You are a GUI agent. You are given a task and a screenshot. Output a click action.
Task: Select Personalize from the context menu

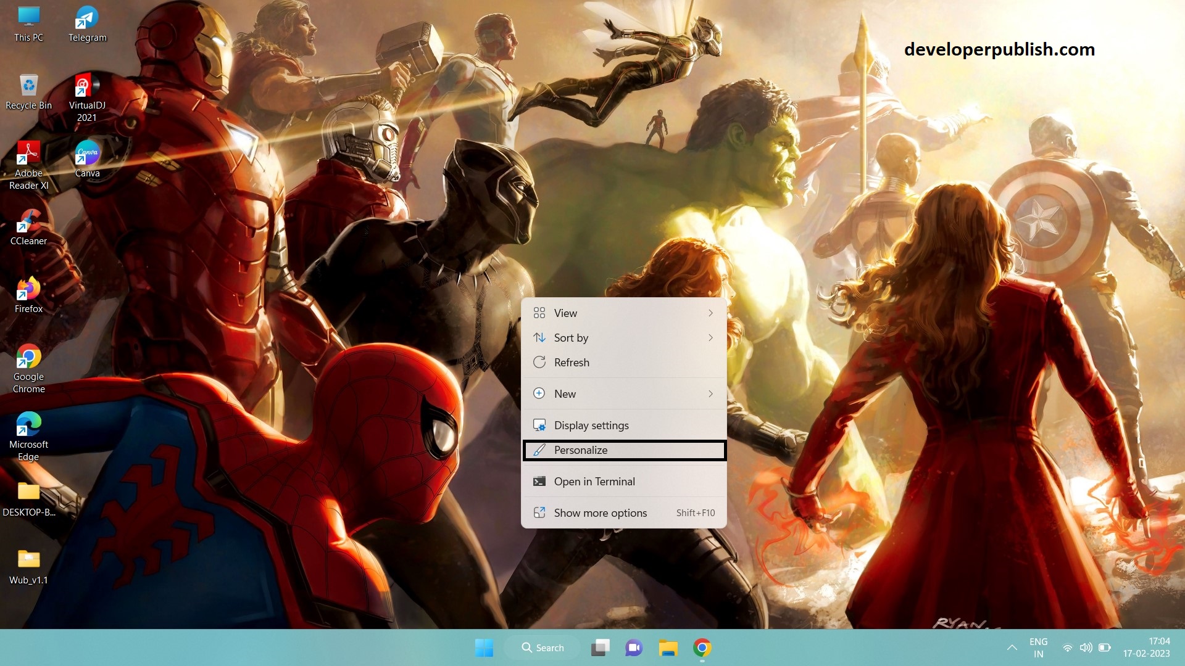click(x=580, y=450)
